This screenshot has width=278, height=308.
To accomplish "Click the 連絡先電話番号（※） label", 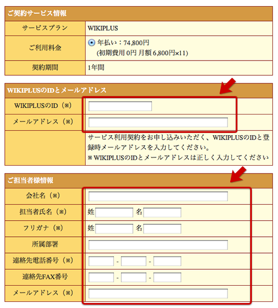I will [43, 260].
